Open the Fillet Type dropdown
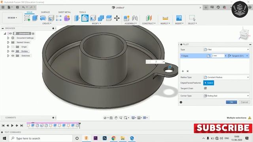This screenshot has width=253, height=142. pyautogui.click(x=227, y=50)
